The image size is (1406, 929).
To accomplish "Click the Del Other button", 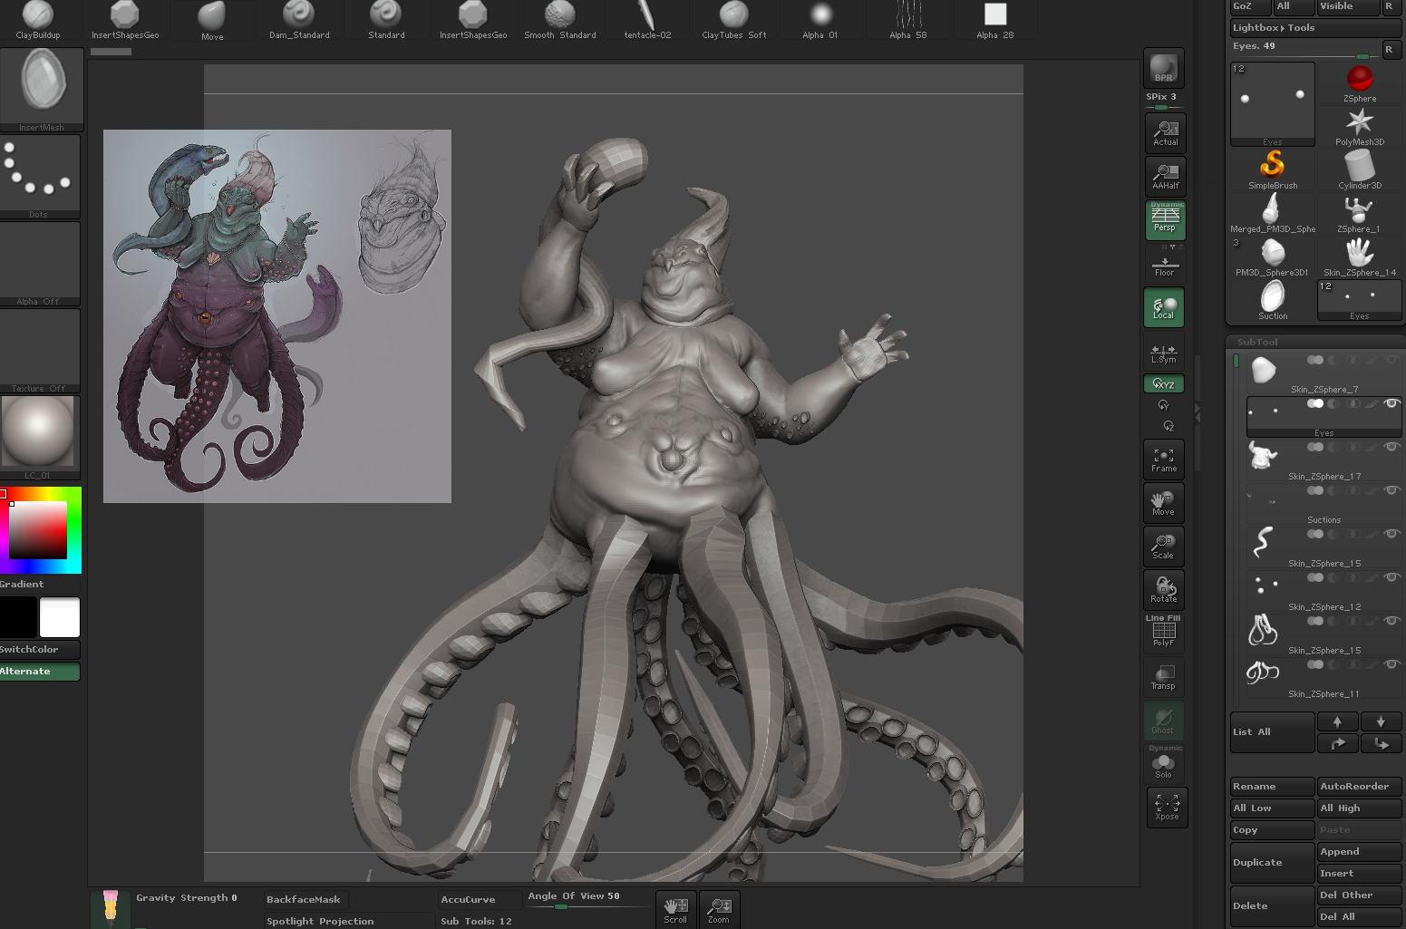I will coord(1359,895).
